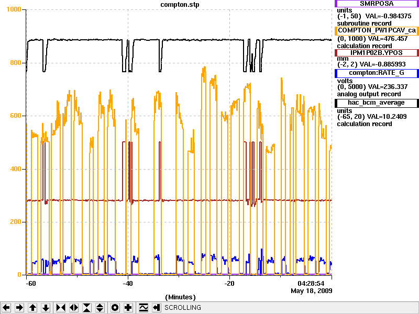Click the -60 x-axis tick label
This screenshot has width=419, height=314.
click(31, 284)
